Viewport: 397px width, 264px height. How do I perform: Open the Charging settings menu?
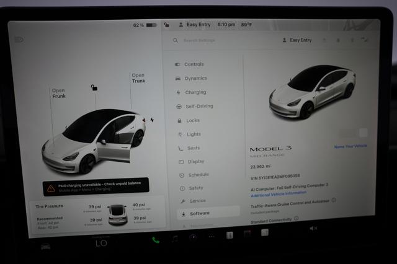(192, 92)
